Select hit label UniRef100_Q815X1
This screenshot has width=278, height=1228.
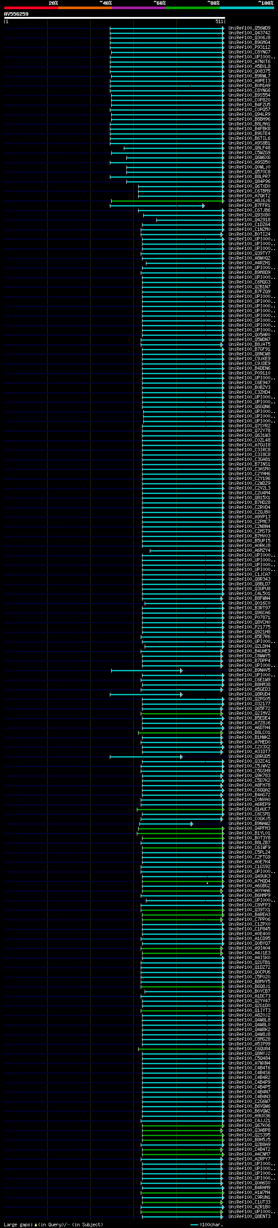coord(249,497)
